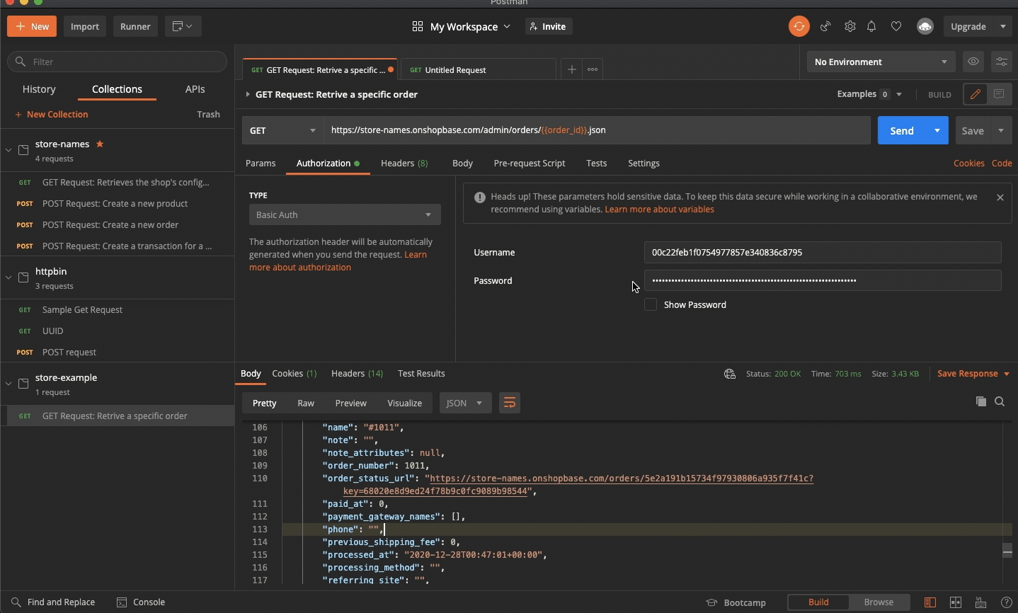The height and width of the screenshot is (613, 1018).
Task: Dismiss the Heads up warning banner
Action: click(1000, 197)
